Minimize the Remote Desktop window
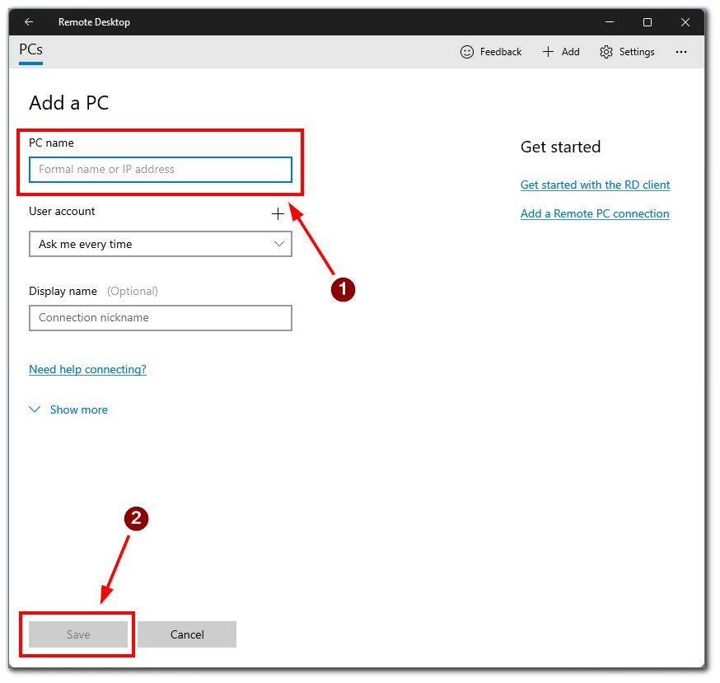Viewport: 720px width, 683px height. coord(610,22)
